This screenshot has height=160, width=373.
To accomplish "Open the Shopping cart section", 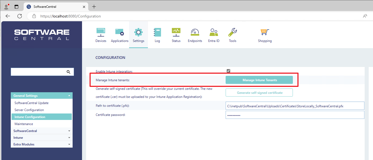I will (x=265, y=35).
